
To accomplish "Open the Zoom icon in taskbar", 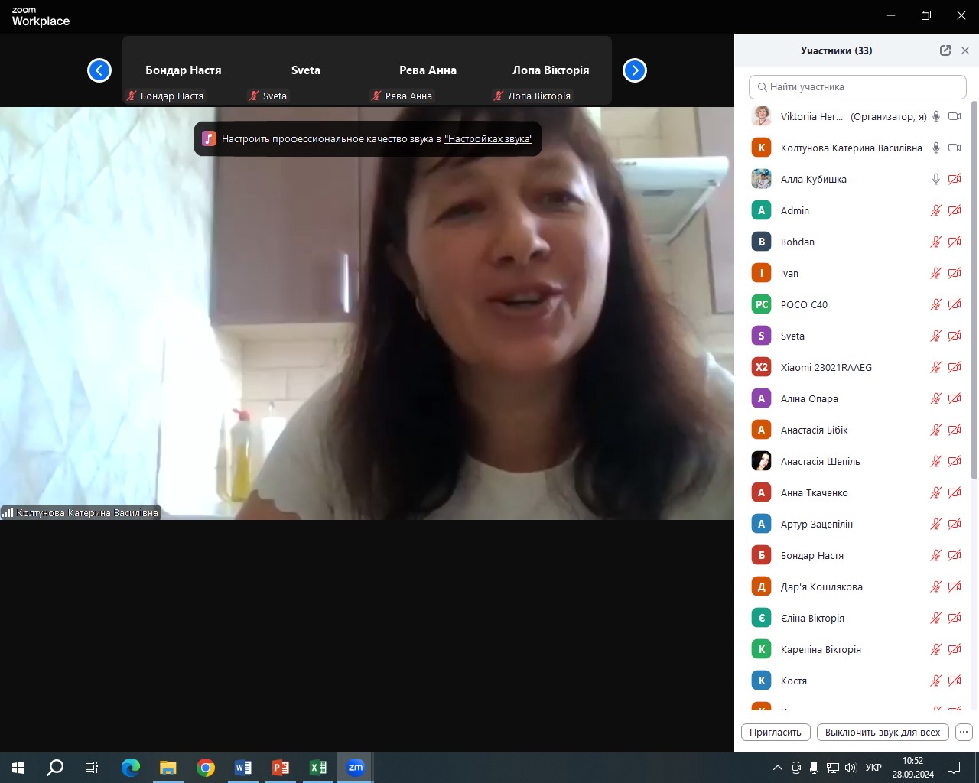I will 356,768.
